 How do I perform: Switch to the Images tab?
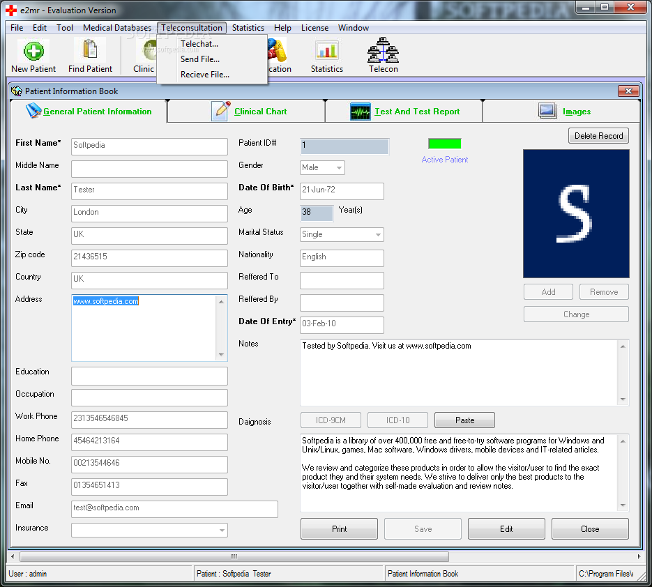(x=562, y=111)
